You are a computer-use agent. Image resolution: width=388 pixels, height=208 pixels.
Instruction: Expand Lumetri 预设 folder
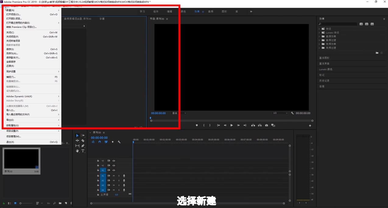coord(319,33)
